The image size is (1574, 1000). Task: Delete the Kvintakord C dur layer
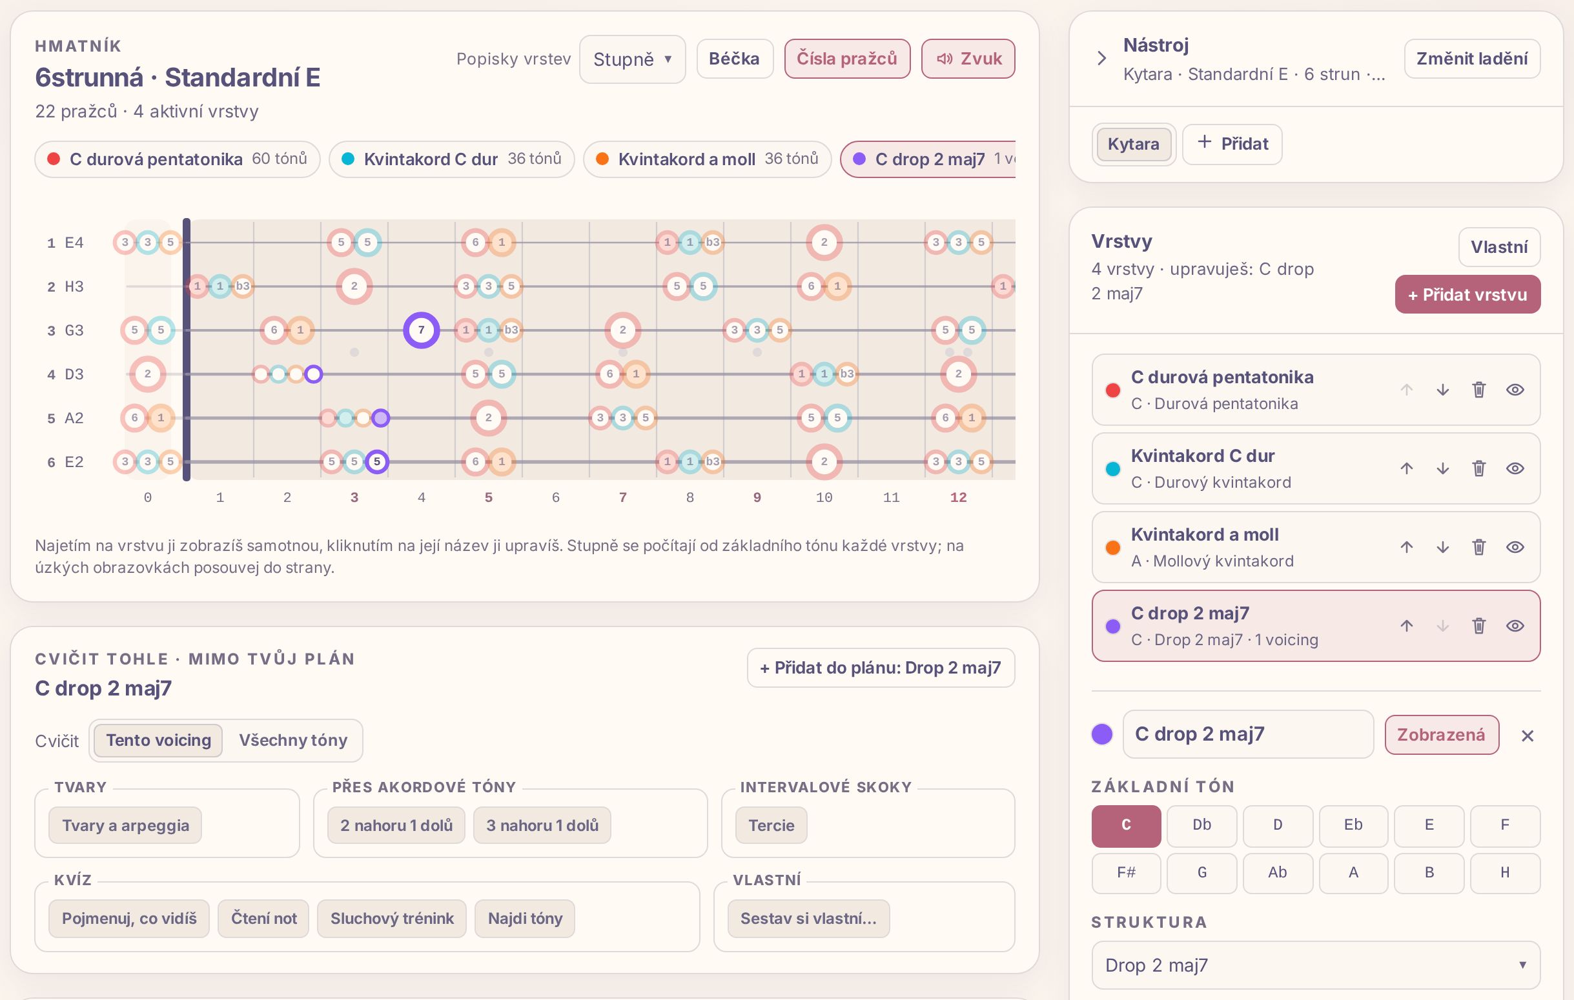pos(1478,468)
